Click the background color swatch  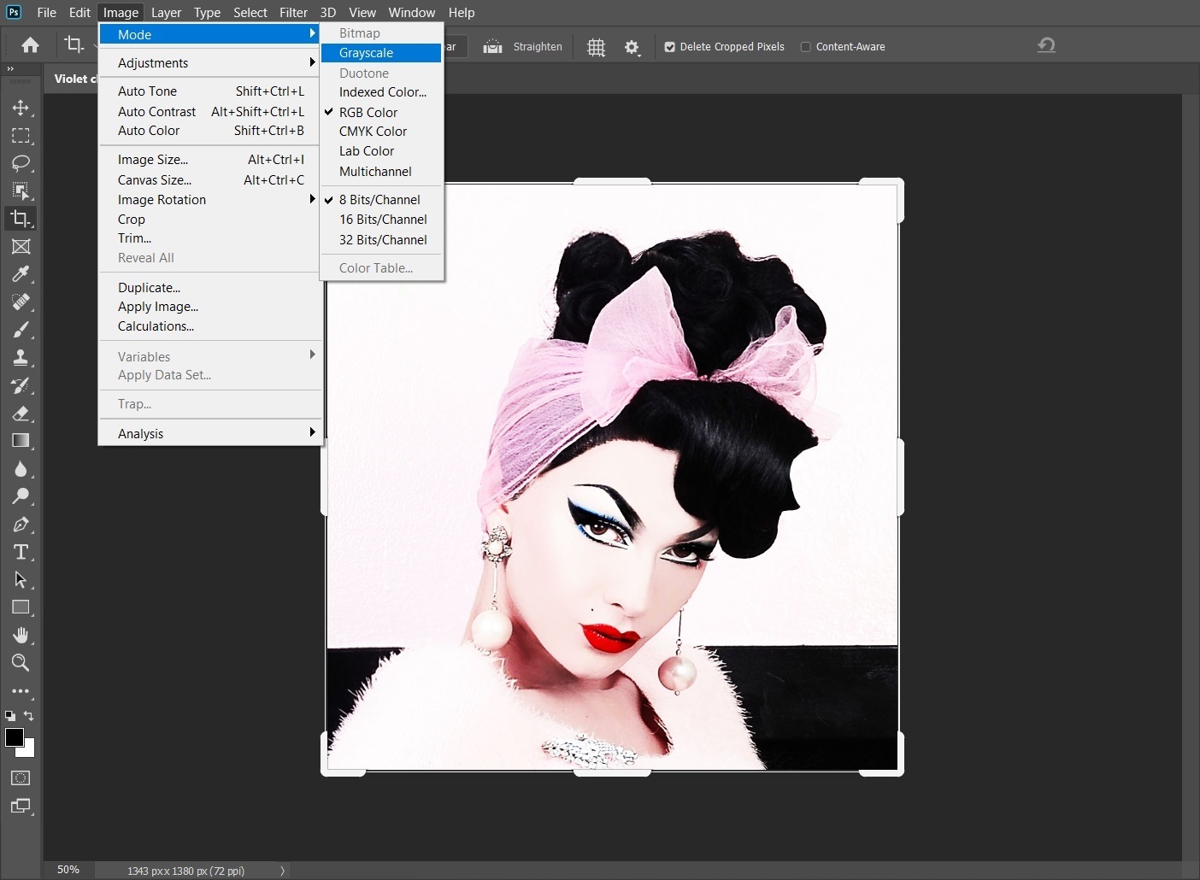click(x=29, y=751)
